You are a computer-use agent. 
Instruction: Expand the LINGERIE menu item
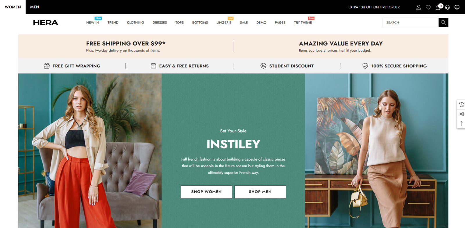pyautogui.click(x=224, y=22)
